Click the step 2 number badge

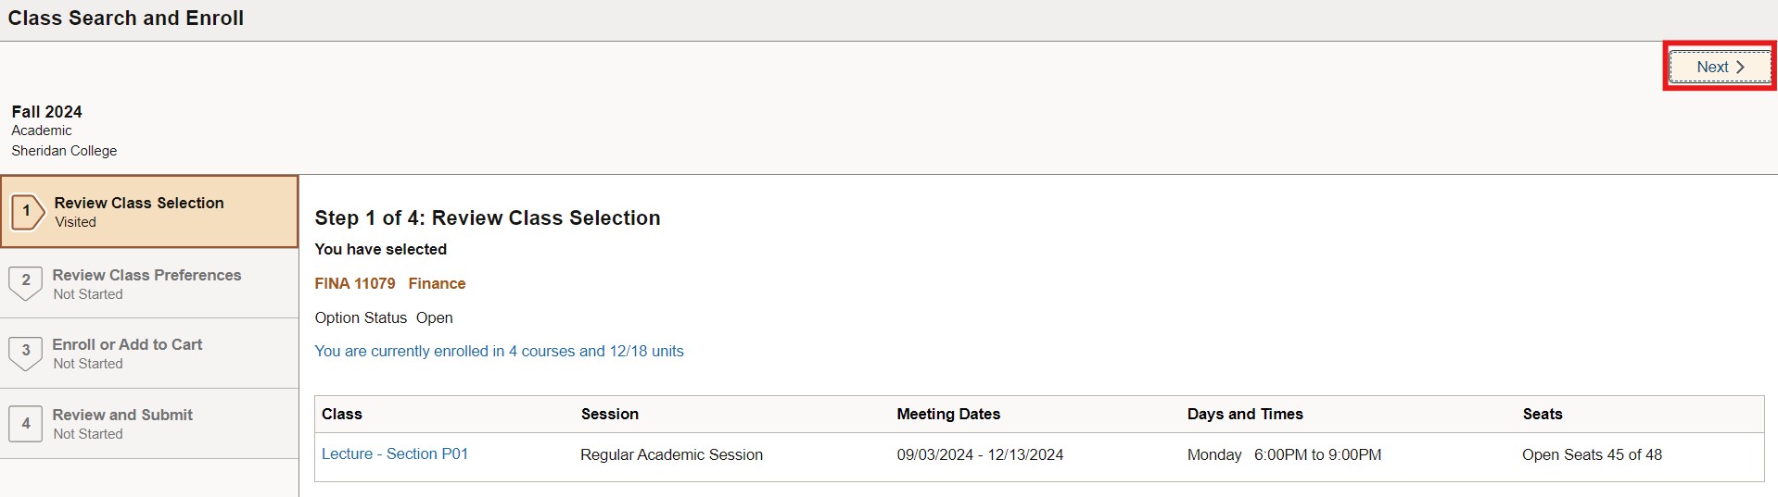click(x=26, y=281)
